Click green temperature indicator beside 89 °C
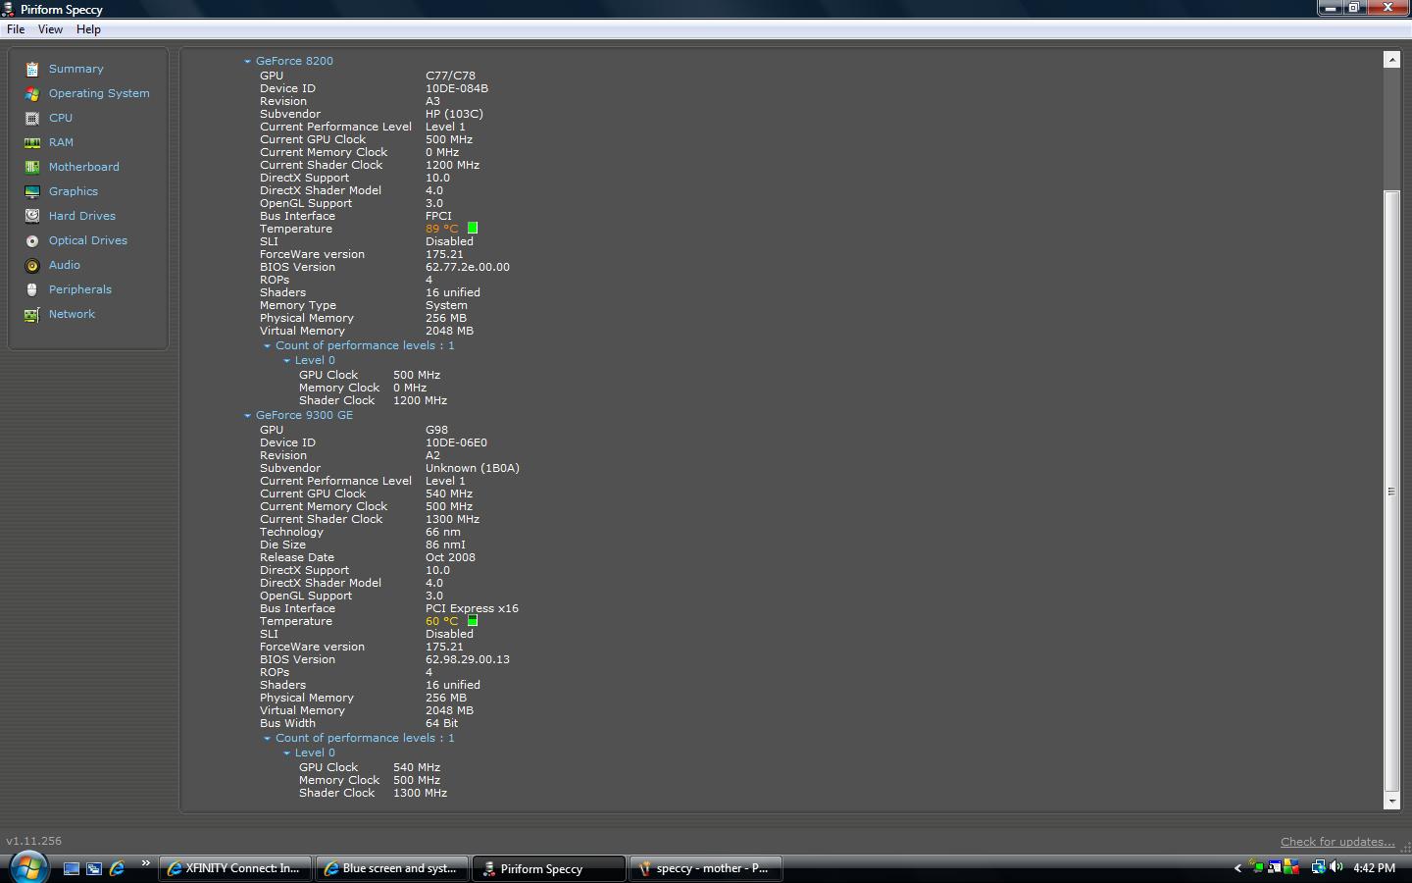The height and width of the screenshot is (883, 1412). point(473,229)
